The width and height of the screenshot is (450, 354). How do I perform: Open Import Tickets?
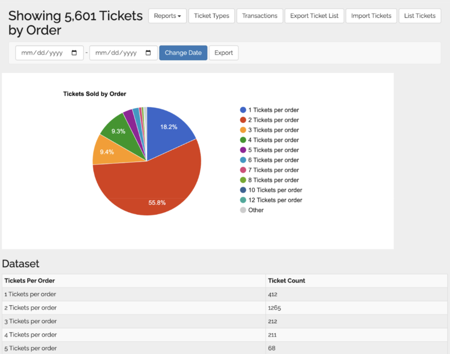point(371,16)
